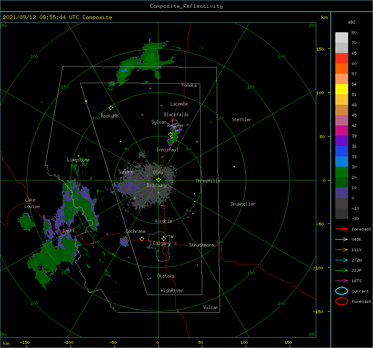Click the white plus marker east of ThreeHills
This screenshot has width=373, height=348.
[x=234, y=166]
